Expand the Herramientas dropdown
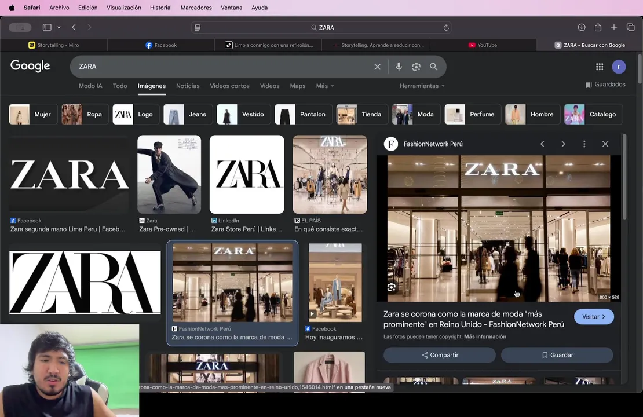 [422, 86]
